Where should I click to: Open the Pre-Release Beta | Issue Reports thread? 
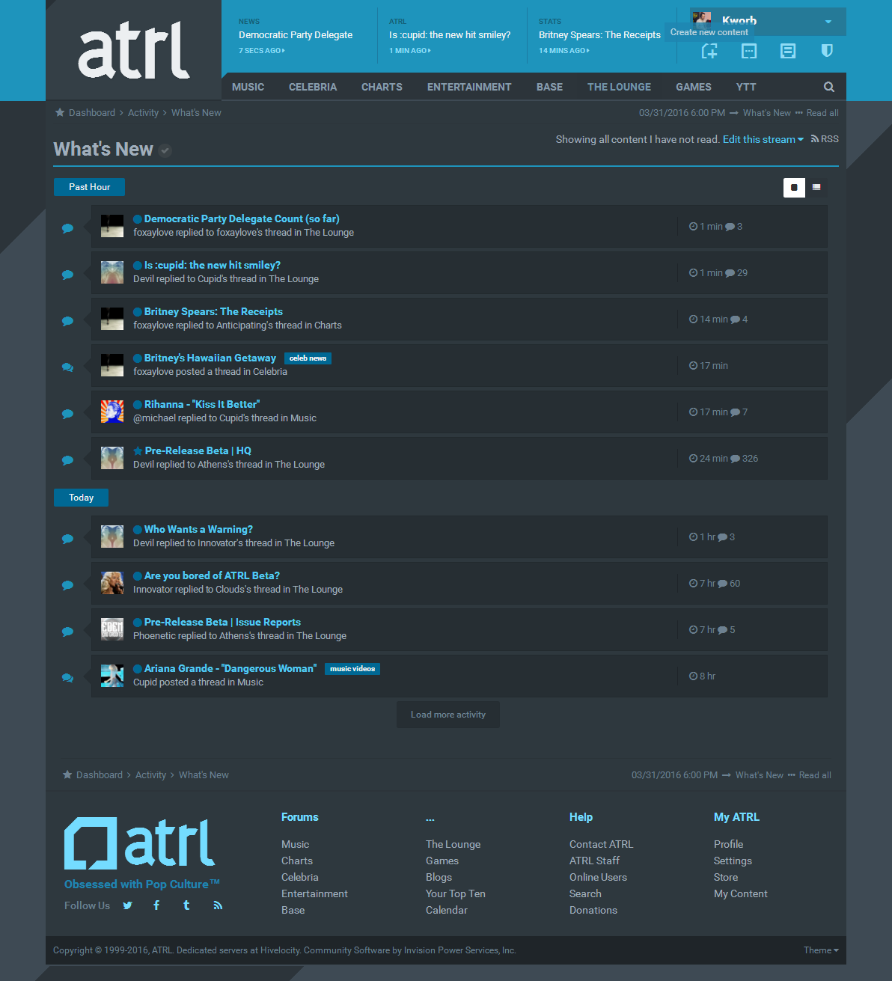tap(222, 623)
